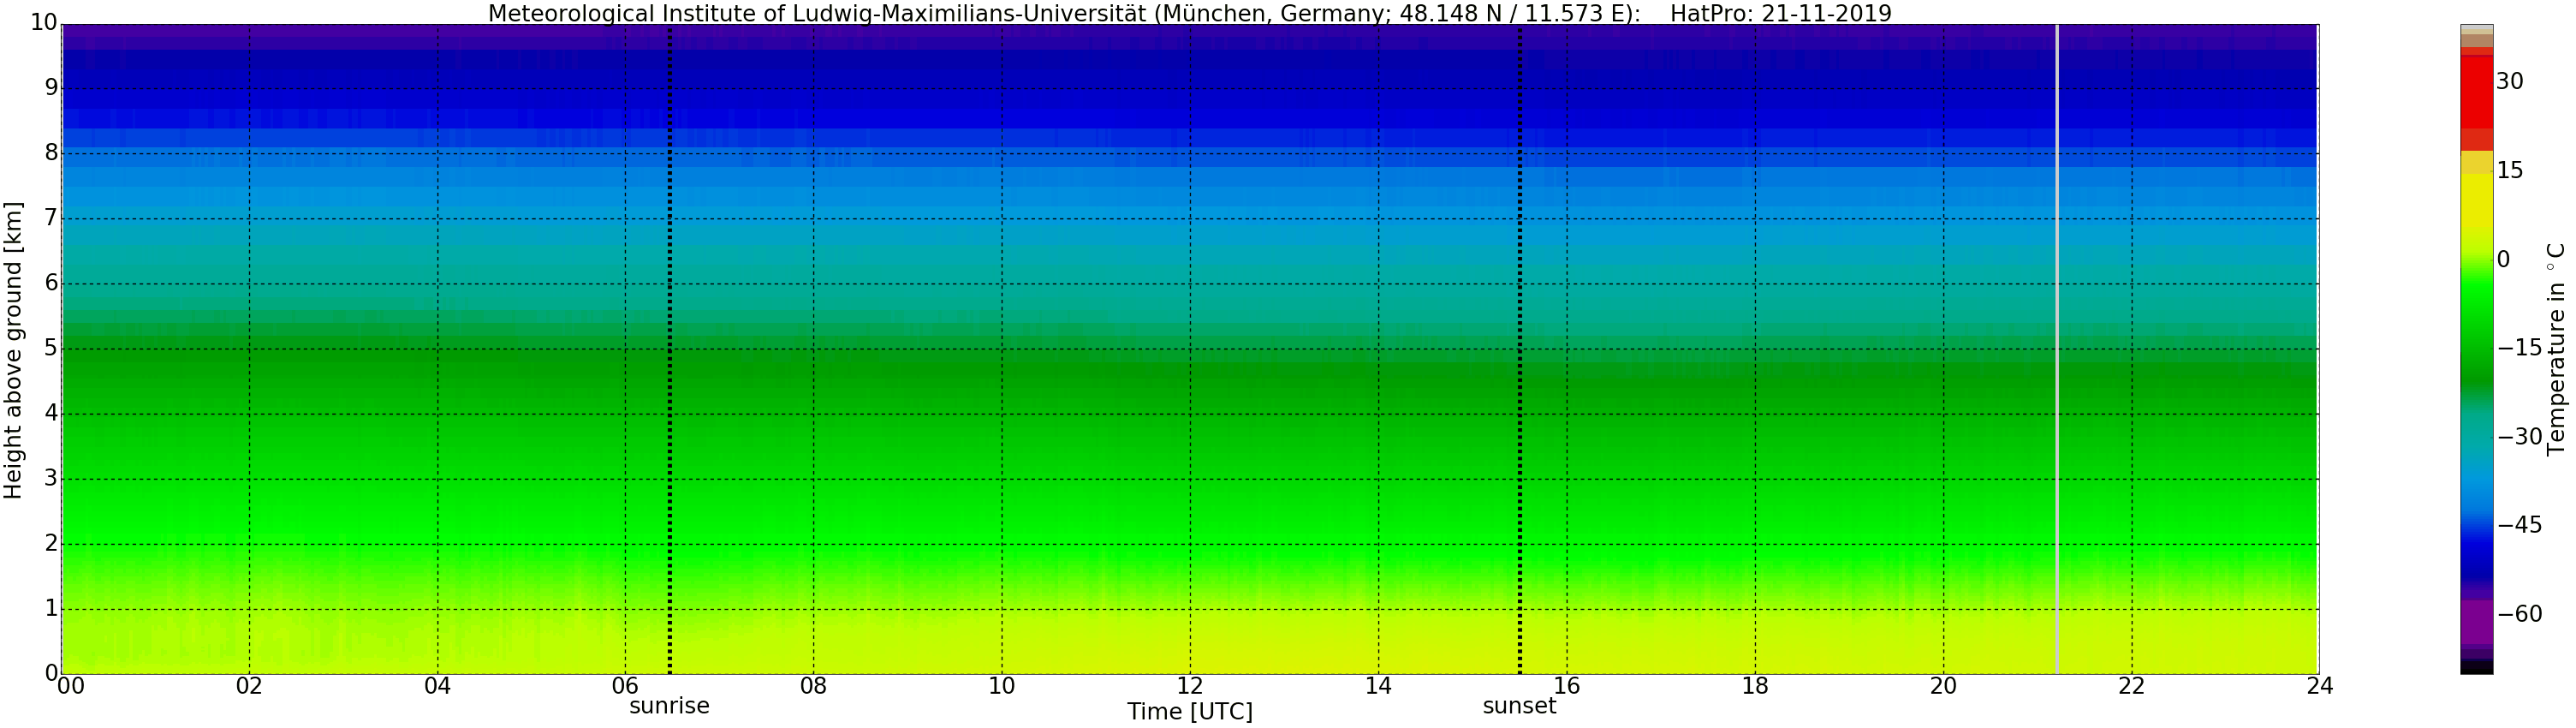This screenshot has width=2576, height=728.
Task: Click the gray data gap line after 21 UTC
Action: click(2057, 350)
